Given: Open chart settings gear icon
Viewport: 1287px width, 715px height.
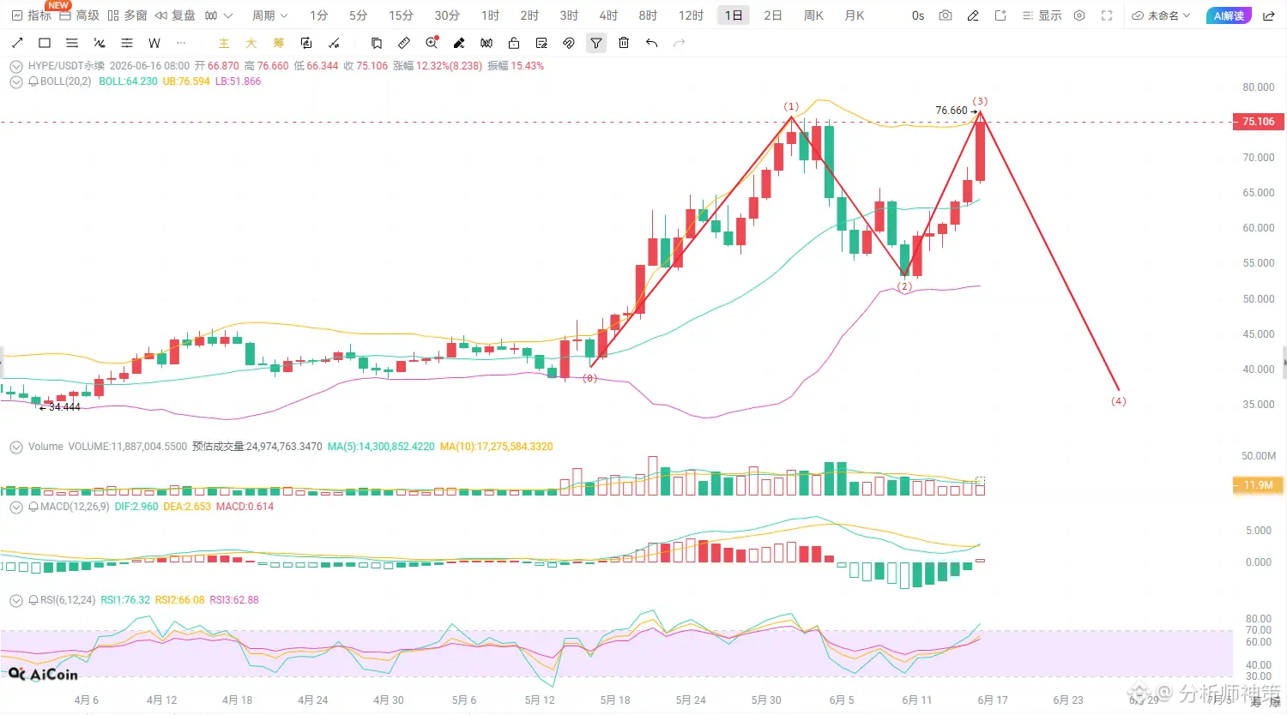Looking at the screenshot, I should (x=1079, y=15).
